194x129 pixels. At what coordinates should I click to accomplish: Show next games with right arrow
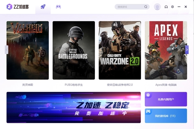tap(187, 50)
